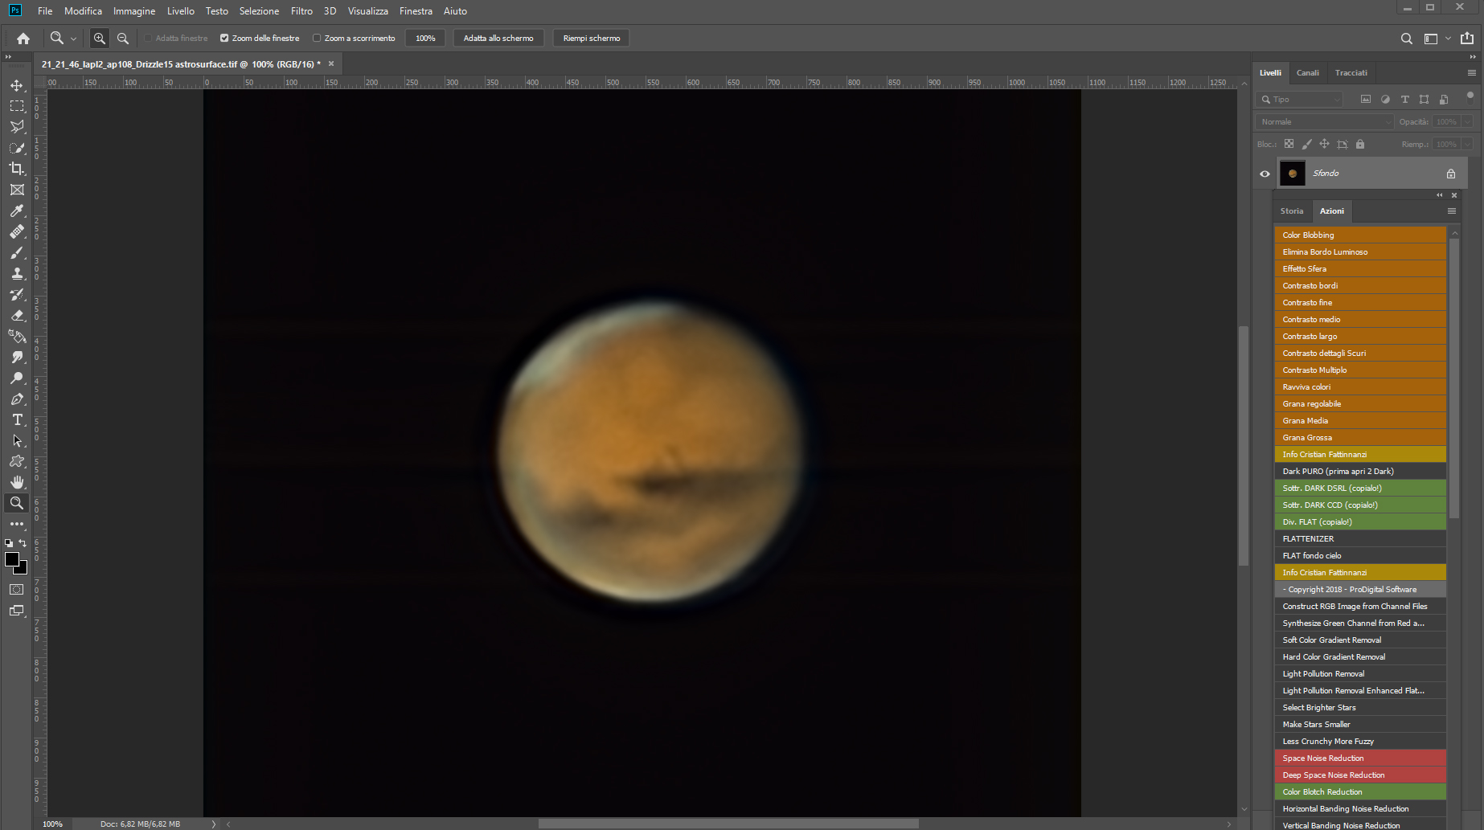Select the Smudge tool
Viewport: 1484px width, 830px height.
click(17, 357)
